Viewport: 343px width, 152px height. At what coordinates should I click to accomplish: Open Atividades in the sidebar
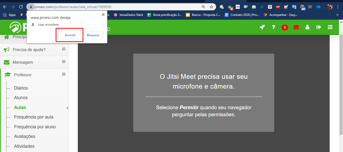click(24, 146)
